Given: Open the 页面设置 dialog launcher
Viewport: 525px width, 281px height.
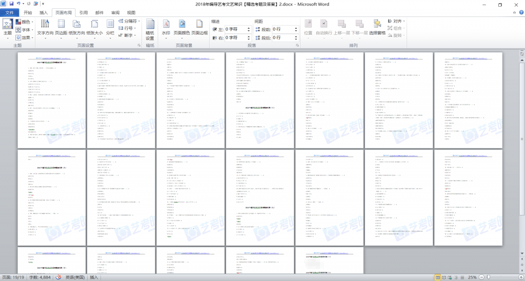Looking at the screenshot, I should (x=139, y=46).
